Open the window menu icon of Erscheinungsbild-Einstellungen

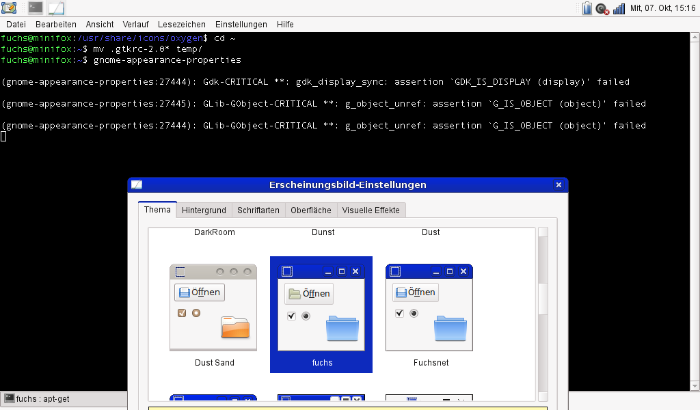pyautogui.click(x=137, y=184)
